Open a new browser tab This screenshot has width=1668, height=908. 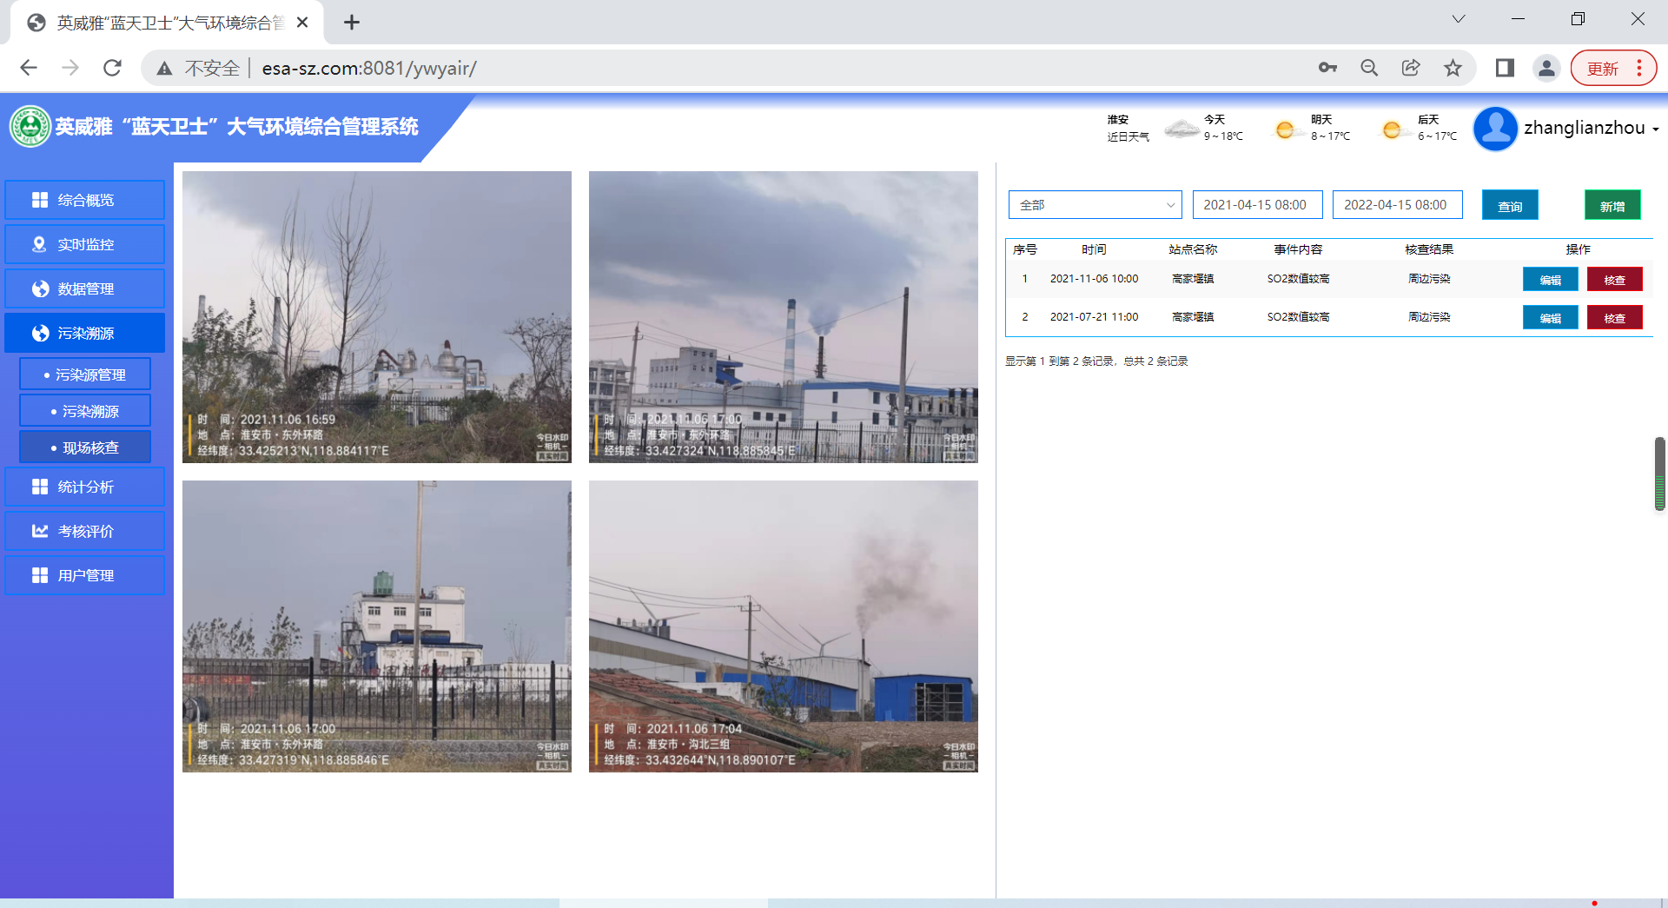tap(351, 23)
